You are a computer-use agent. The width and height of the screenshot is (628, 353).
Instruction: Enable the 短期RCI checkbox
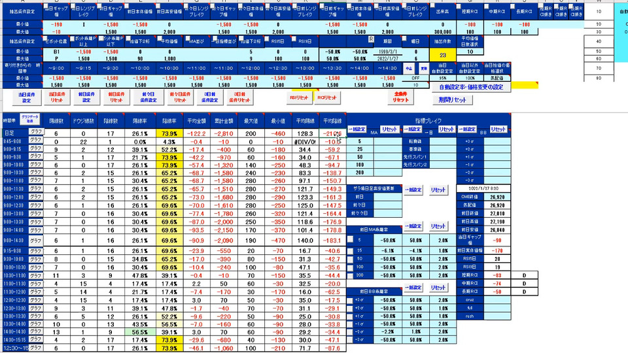[x=459, y=7]
